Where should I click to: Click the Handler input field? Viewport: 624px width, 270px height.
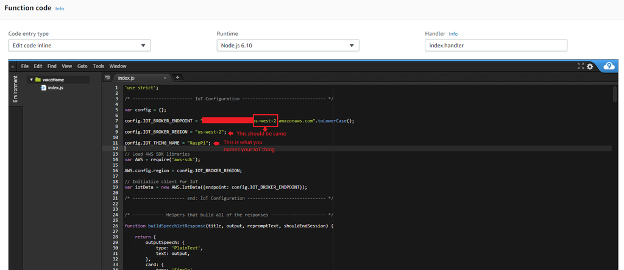coord(495,46)
